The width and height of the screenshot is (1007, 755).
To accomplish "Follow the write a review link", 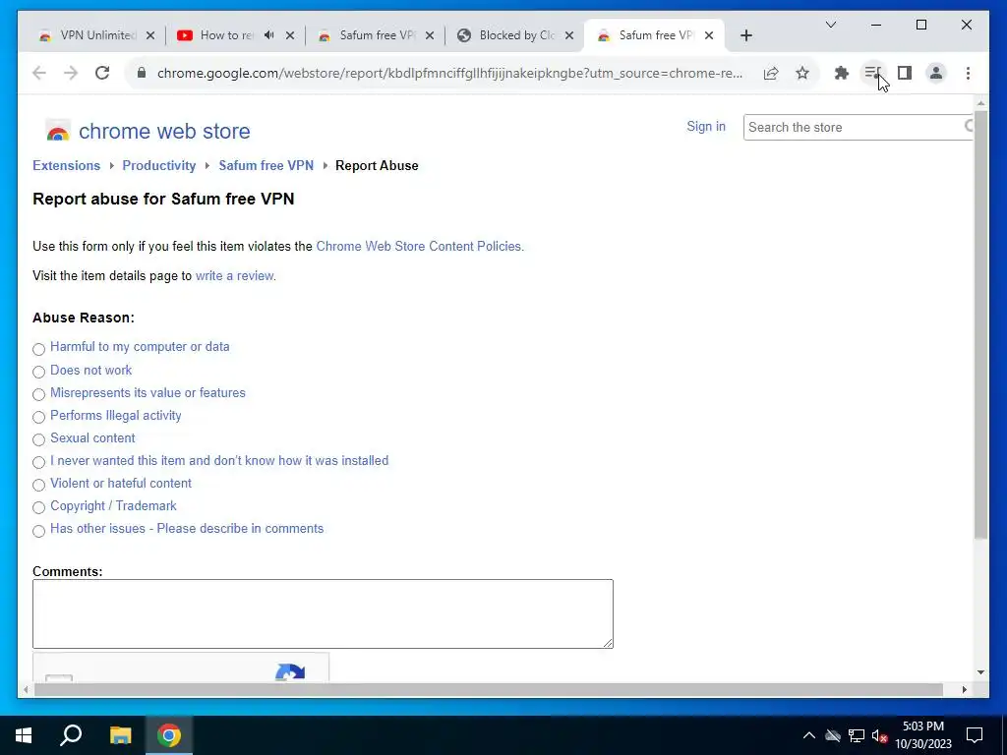I will 236,276.
